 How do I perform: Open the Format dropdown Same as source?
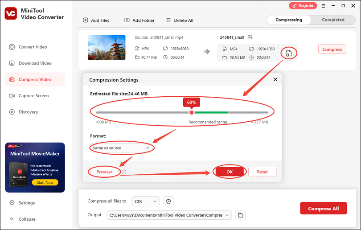tap(121, 148)
